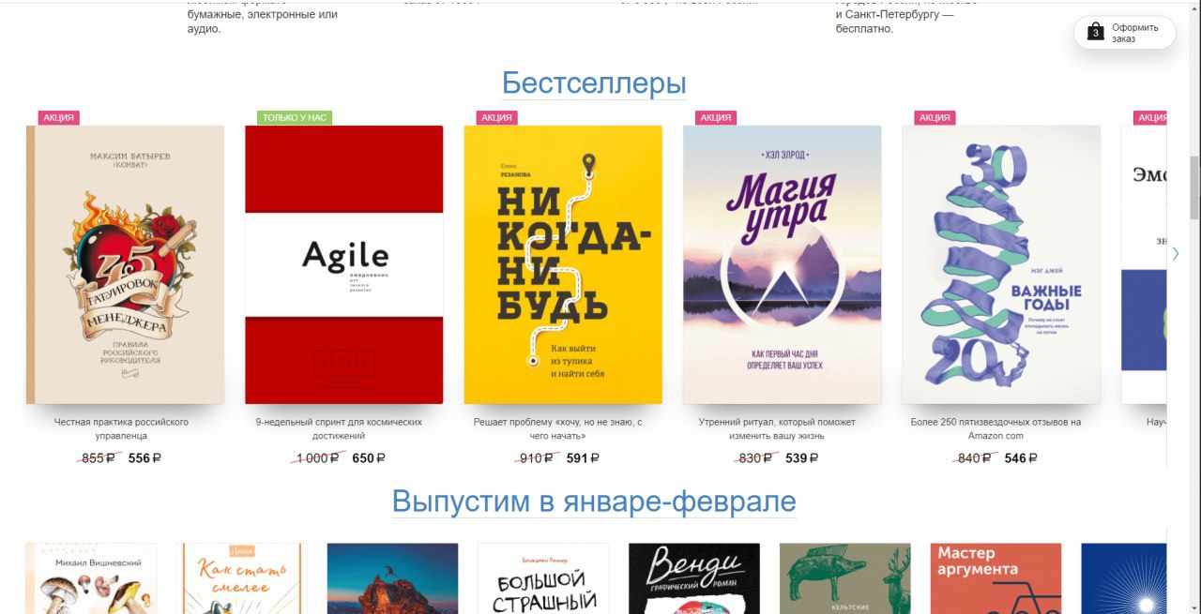This screenshot has height=614, width=1201.
Task: Click the discounted price 546 ₽
Action: [1021, 458]
